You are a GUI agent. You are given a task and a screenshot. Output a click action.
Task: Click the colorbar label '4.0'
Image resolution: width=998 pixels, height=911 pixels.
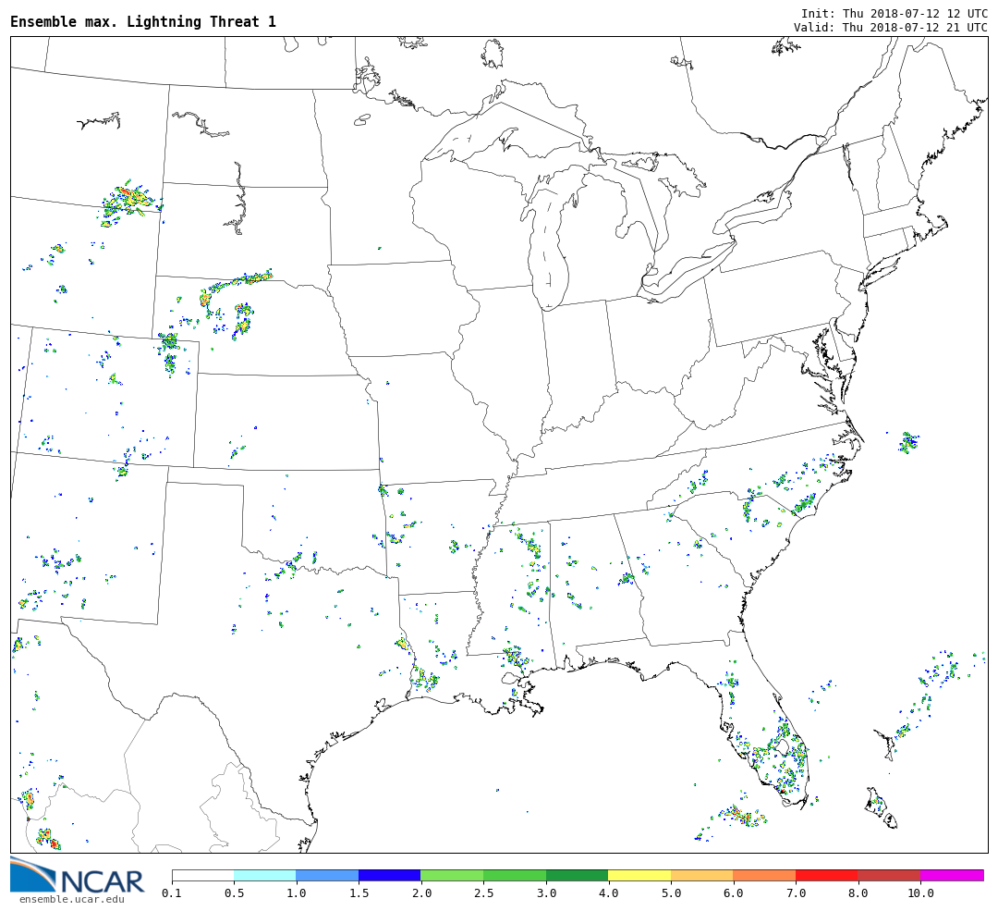tap(608, 893)
